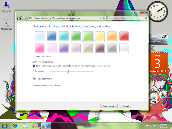The height and width of the screenshot is (129, 172).
Task: Click the taskbar clock showing 2:09 PM
Action: [x=163, y=126]
